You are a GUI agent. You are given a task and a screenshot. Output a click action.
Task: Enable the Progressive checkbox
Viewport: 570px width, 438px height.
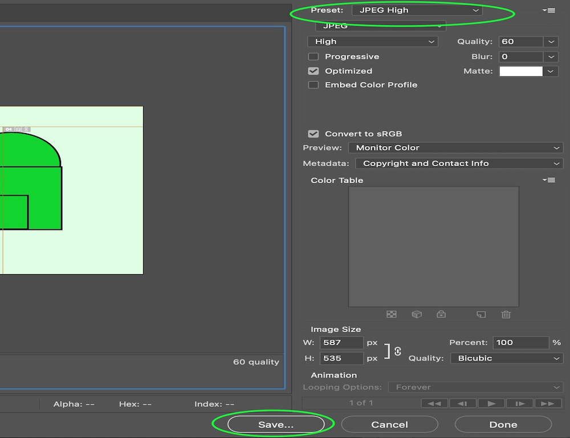[x=313, y=57]
